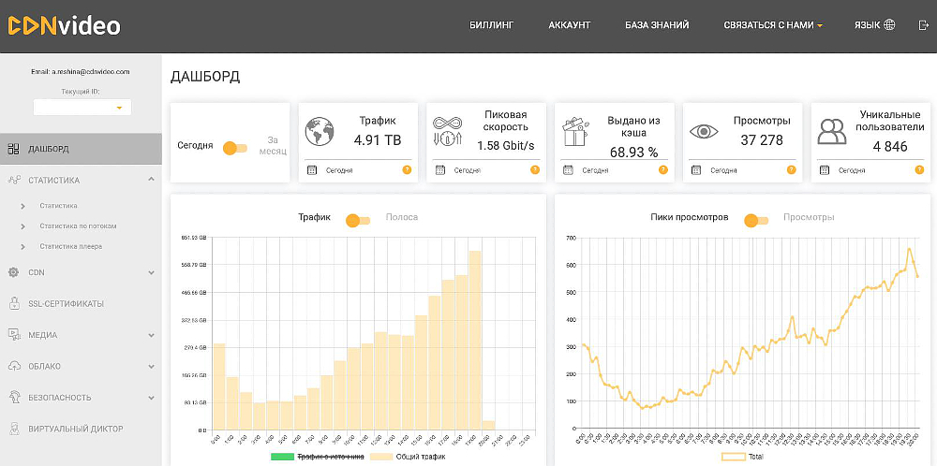
Task: Click the SSL-сертификаты lock icon in sidebar
Action: 13,303
